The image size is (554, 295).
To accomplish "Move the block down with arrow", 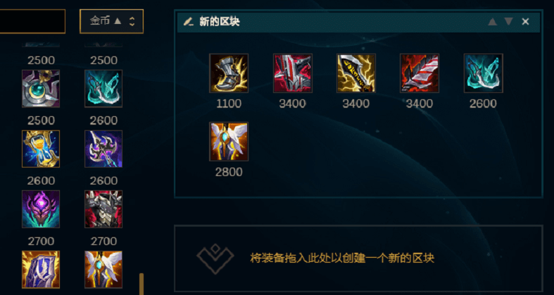I will point(509,22).
